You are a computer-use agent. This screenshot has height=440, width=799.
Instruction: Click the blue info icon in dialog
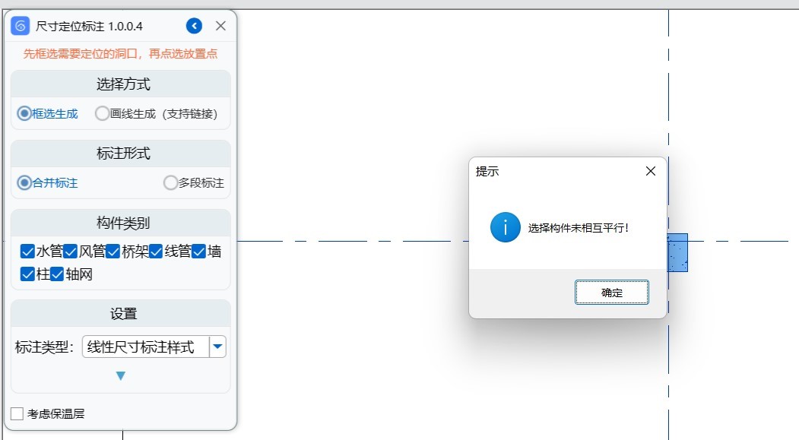505,227
